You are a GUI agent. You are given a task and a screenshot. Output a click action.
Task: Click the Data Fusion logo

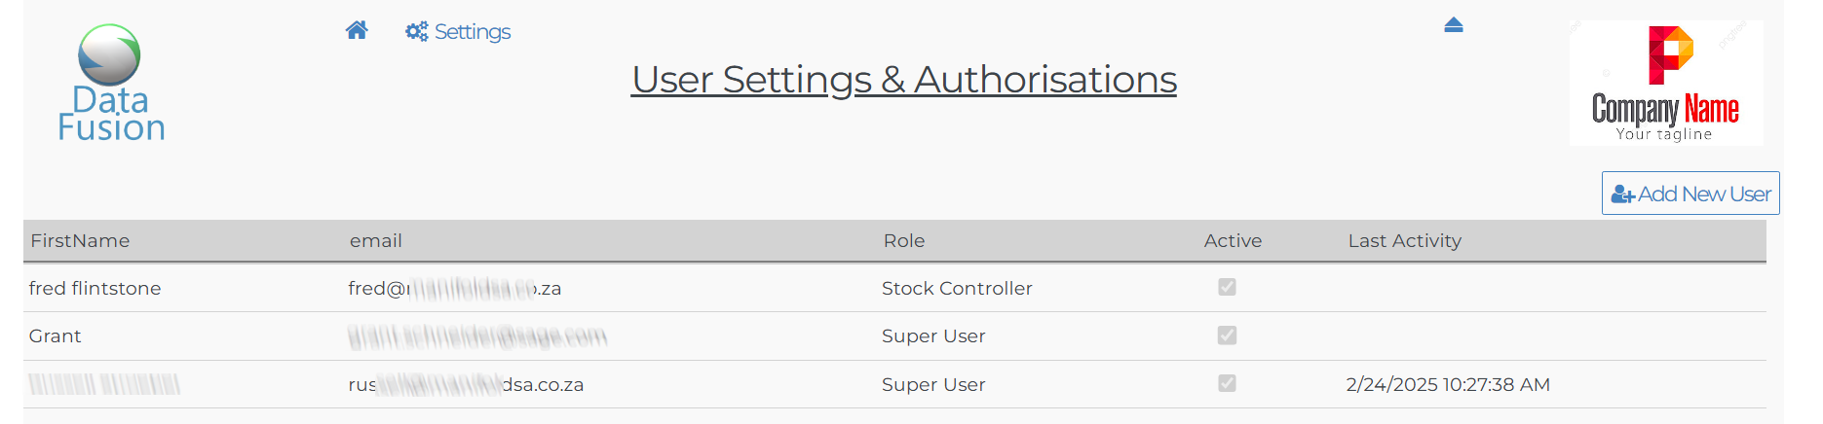coord(110,85)
